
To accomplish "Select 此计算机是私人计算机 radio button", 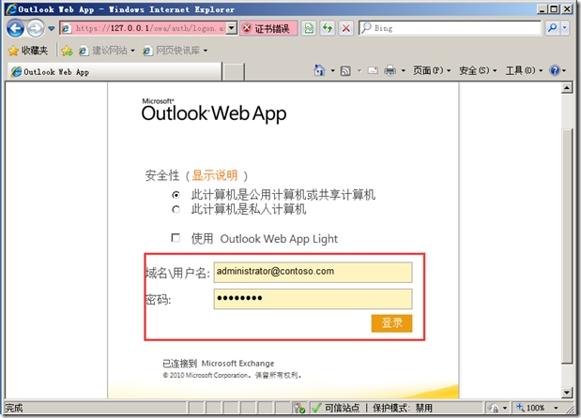I will coord(176,210).
